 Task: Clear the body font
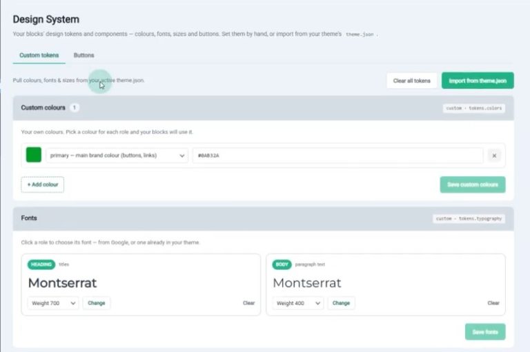pos(493,303)
